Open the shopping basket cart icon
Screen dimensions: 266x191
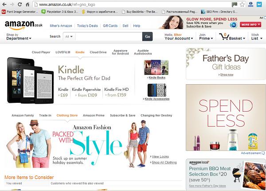point(224,36)
